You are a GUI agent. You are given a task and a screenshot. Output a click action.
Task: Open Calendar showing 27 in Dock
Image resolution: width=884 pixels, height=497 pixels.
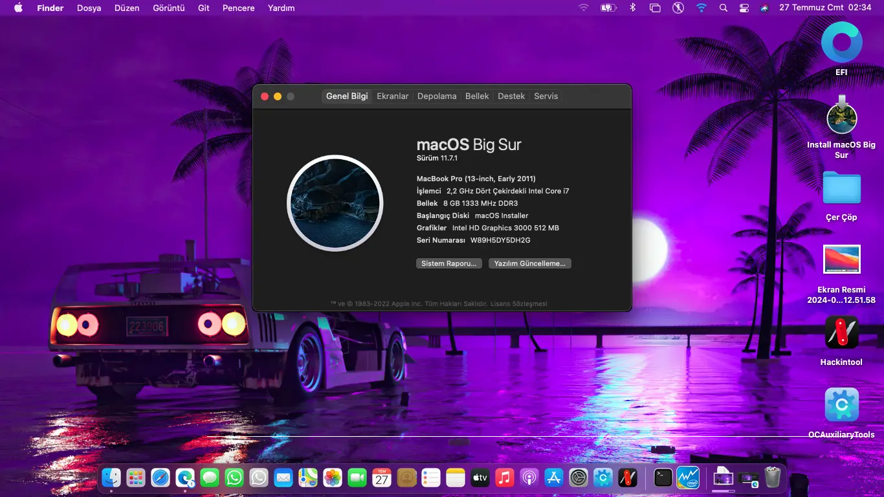tap(382, 478)
